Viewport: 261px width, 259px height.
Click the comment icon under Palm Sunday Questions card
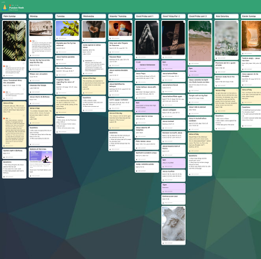pyautogui.click(x=4, y=176)
